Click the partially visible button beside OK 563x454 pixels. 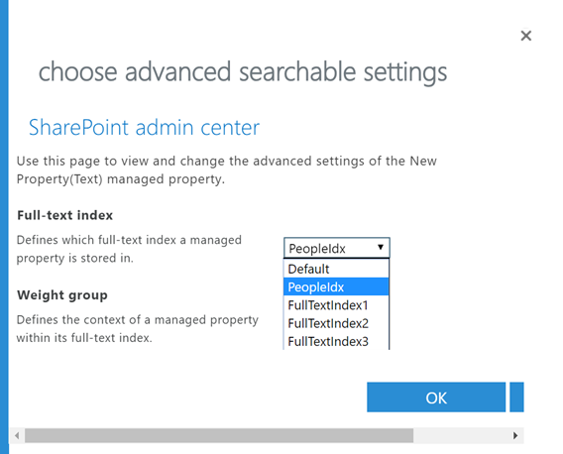[516, 397]
